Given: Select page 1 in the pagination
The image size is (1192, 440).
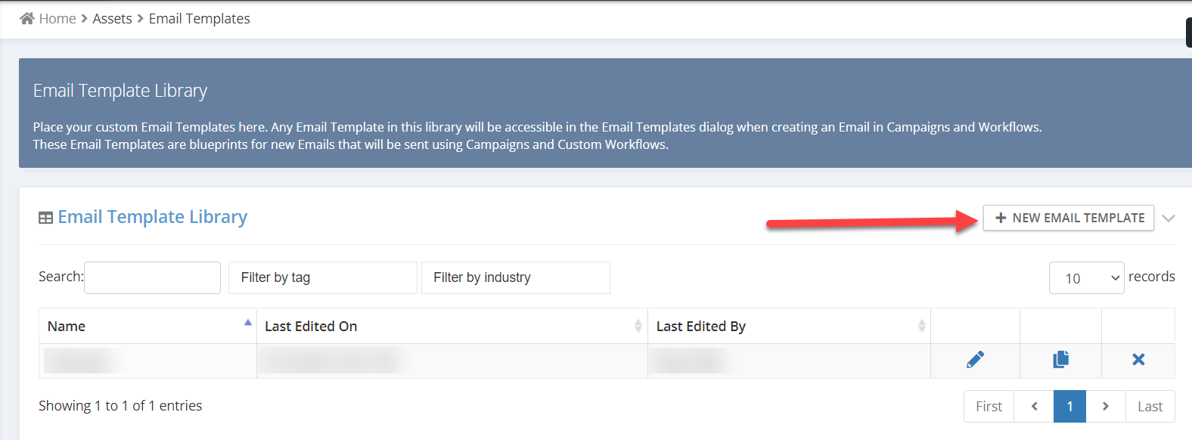Looking at the screenshot, I should [x=1069, y=407].
